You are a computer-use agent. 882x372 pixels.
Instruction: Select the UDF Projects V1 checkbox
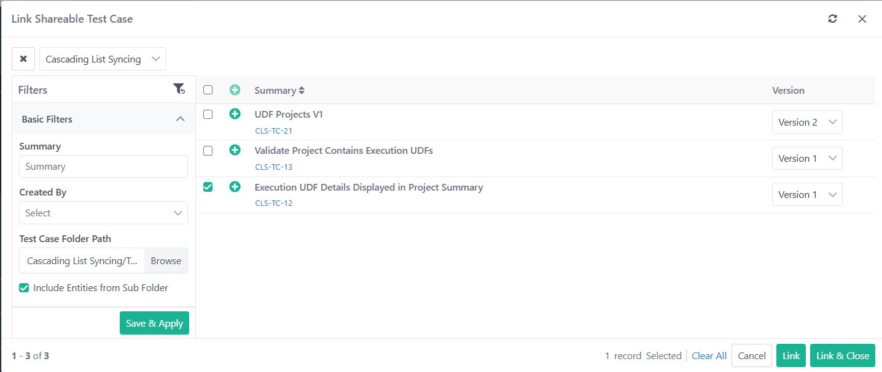[208, 114]
